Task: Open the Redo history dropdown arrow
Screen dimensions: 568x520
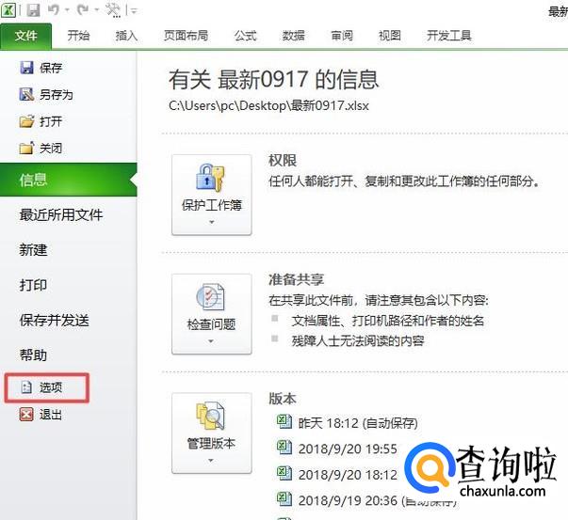Action: (x=97, y=10)
